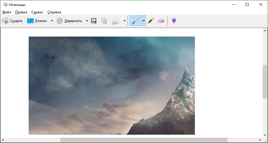Image resolution: width=268 pixels, height=143 pixels.
Task: Expand the Режим dropdown arrow
Action: coord(52,21)
